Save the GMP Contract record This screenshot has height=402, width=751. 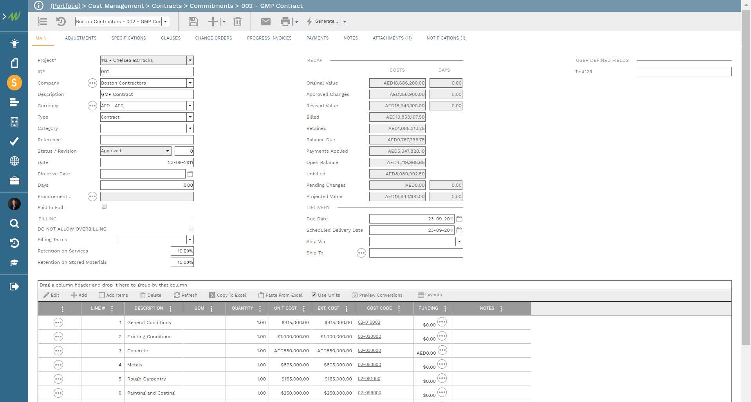click(193, 22)
